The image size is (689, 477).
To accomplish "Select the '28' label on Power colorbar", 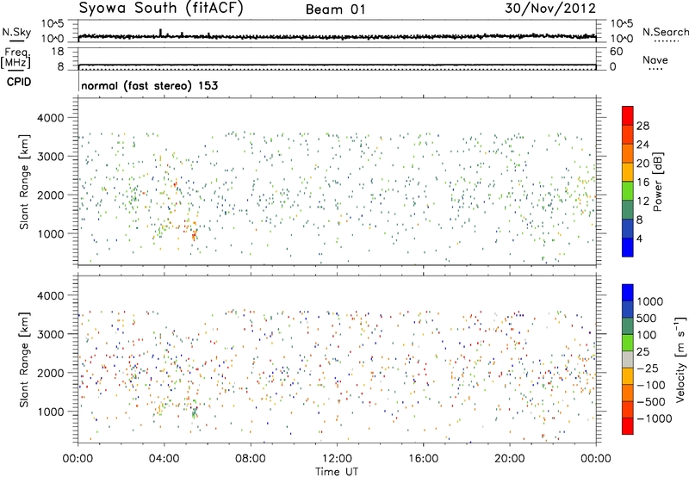I will [642, 126].
